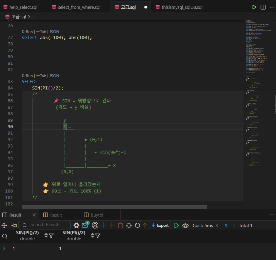Screen dimensions: 276x260
Task: Open the editor more actions ellipsis
Action: click(272, 7)
